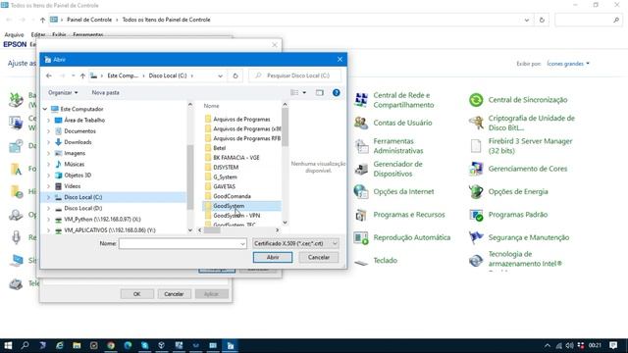Expand Disco Local (D:) tree node
The height and width of the screenshot is (353, 628).
(x=49, y=208)
